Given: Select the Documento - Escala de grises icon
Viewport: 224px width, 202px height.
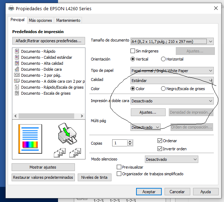Looking at the screenshot, I should coord(17,93).
